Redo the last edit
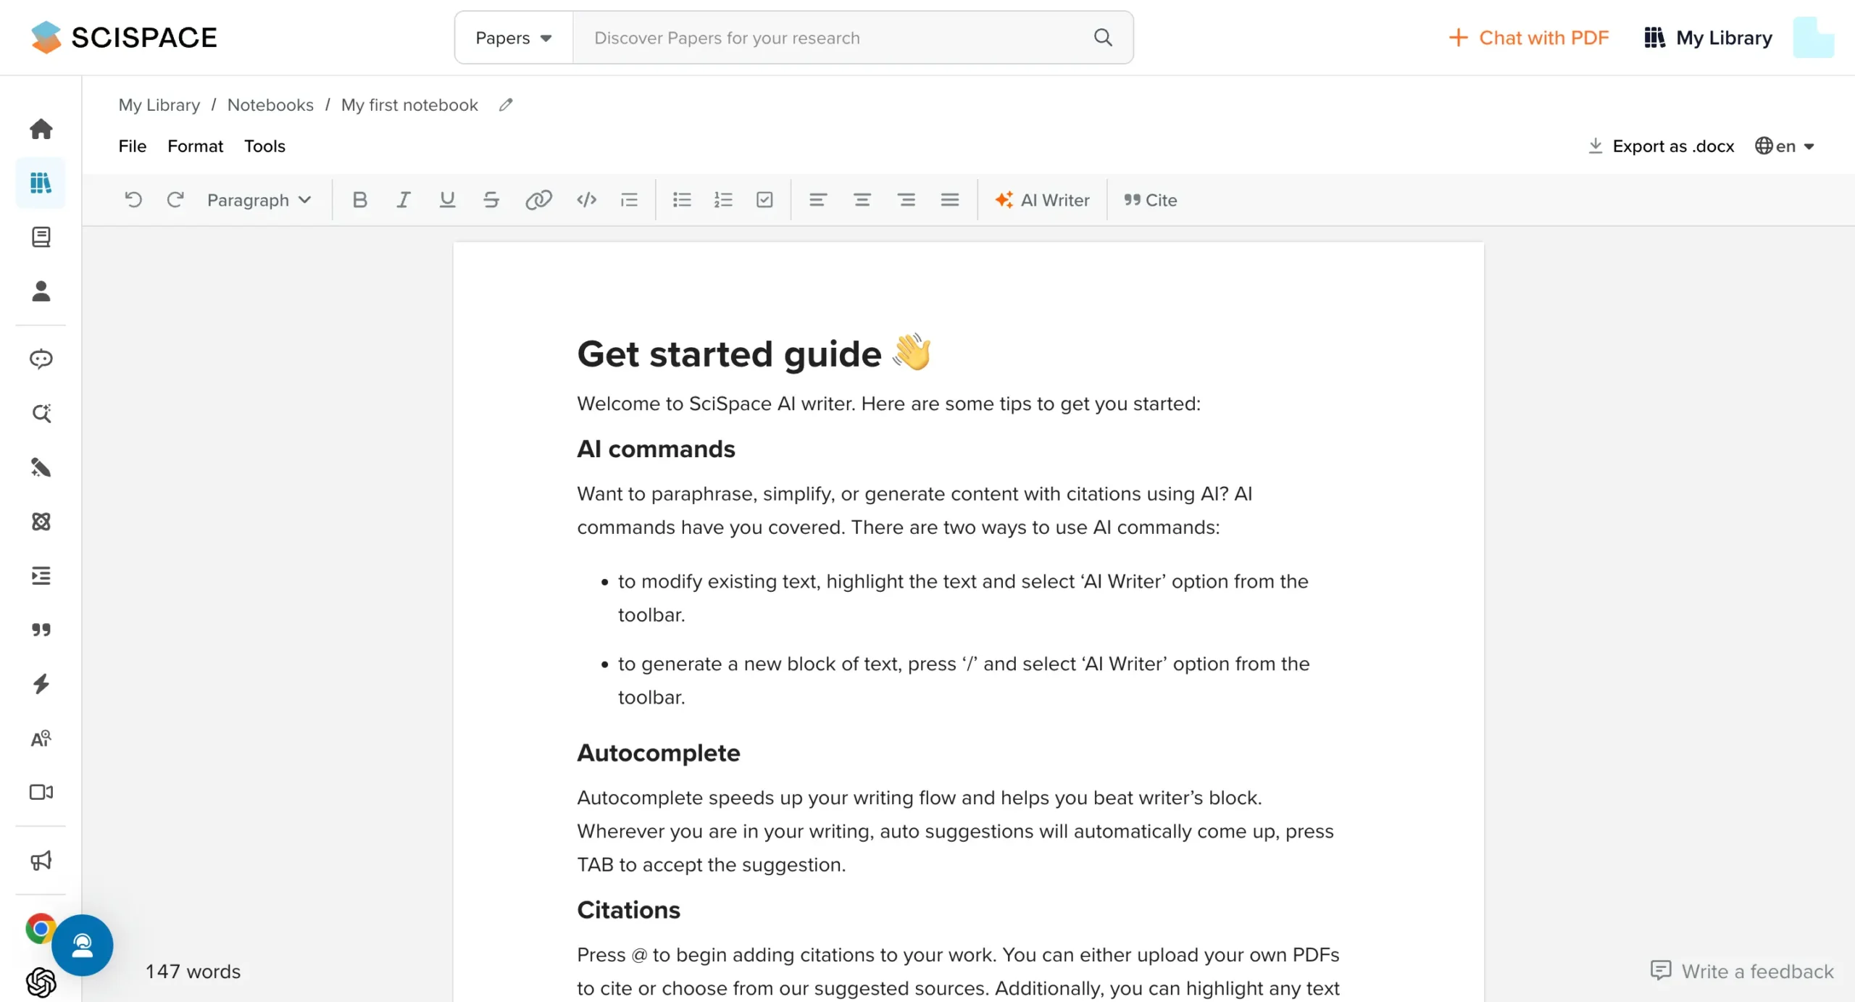The image size is (1855, 1002). coord(175,200)
